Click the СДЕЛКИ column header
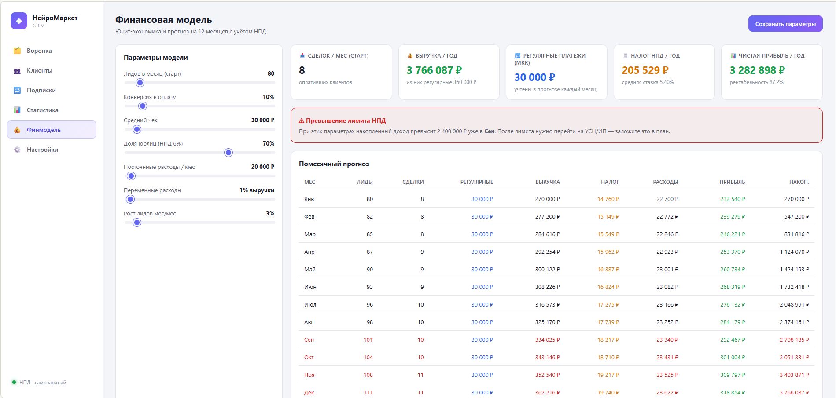 [x=413, y=182]
